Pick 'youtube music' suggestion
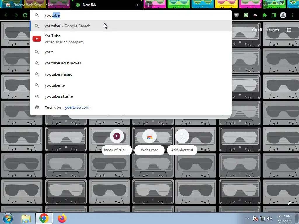This screenshot has height=224, width=299. pos(131,74)
